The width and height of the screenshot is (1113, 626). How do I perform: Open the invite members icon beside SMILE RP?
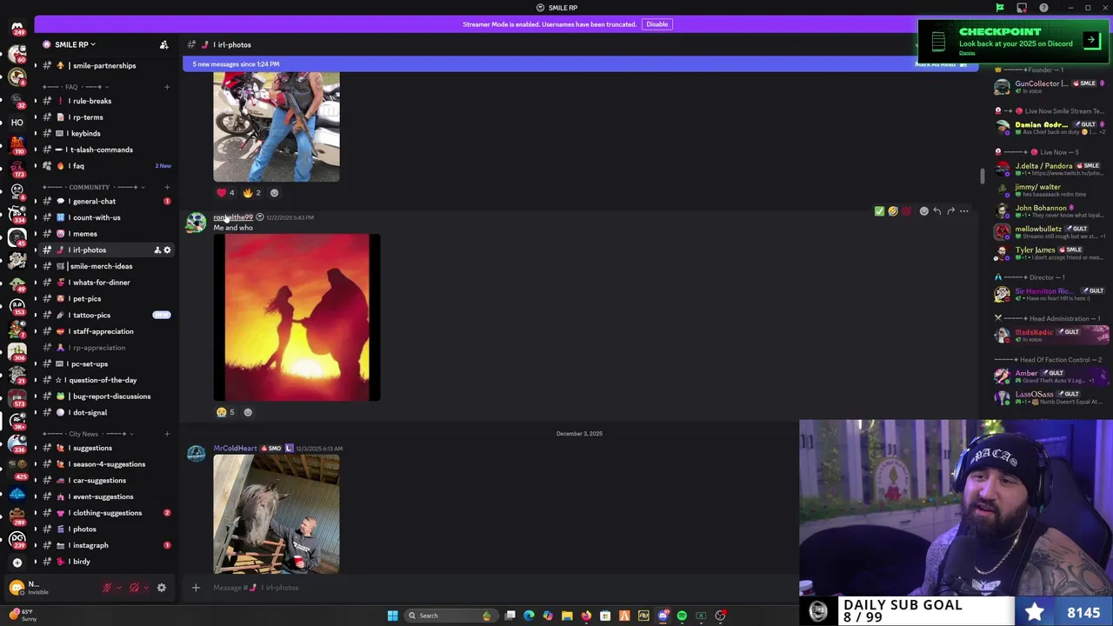point(163,44)
